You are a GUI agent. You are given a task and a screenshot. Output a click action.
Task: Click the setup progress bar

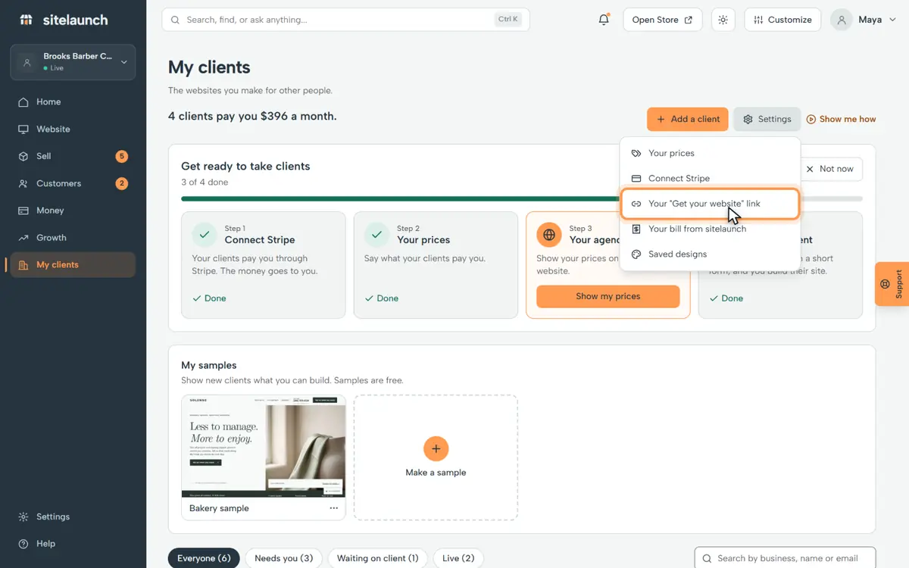tap(522, 198)
